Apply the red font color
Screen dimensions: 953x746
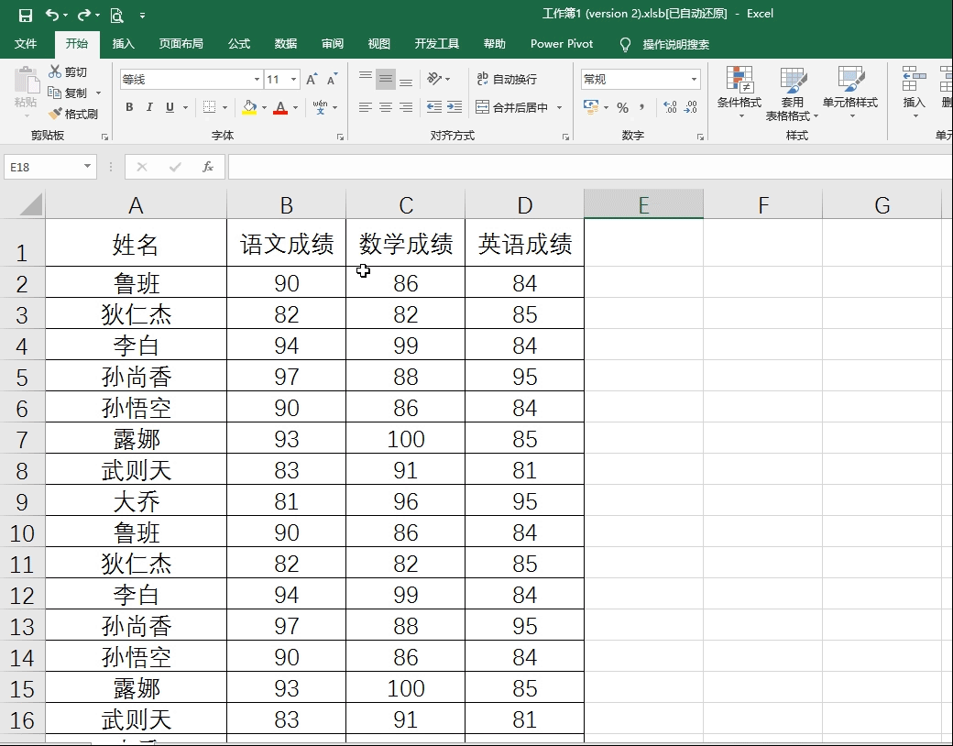tap(280, 107)
